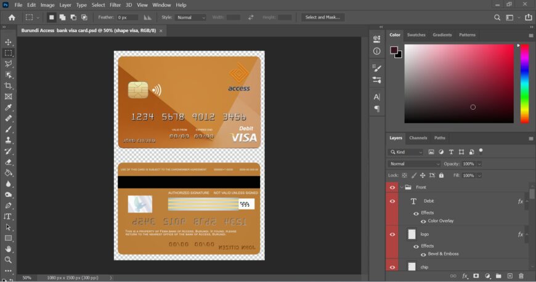This screenshot has width=536, height=282.
Task: Select the Eraser tool
Action: pos(8,162)
